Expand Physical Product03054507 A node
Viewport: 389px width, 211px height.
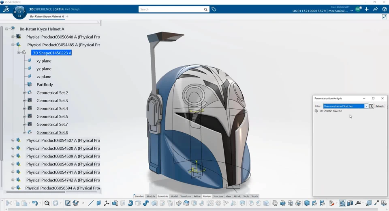[x=13, y=140]
